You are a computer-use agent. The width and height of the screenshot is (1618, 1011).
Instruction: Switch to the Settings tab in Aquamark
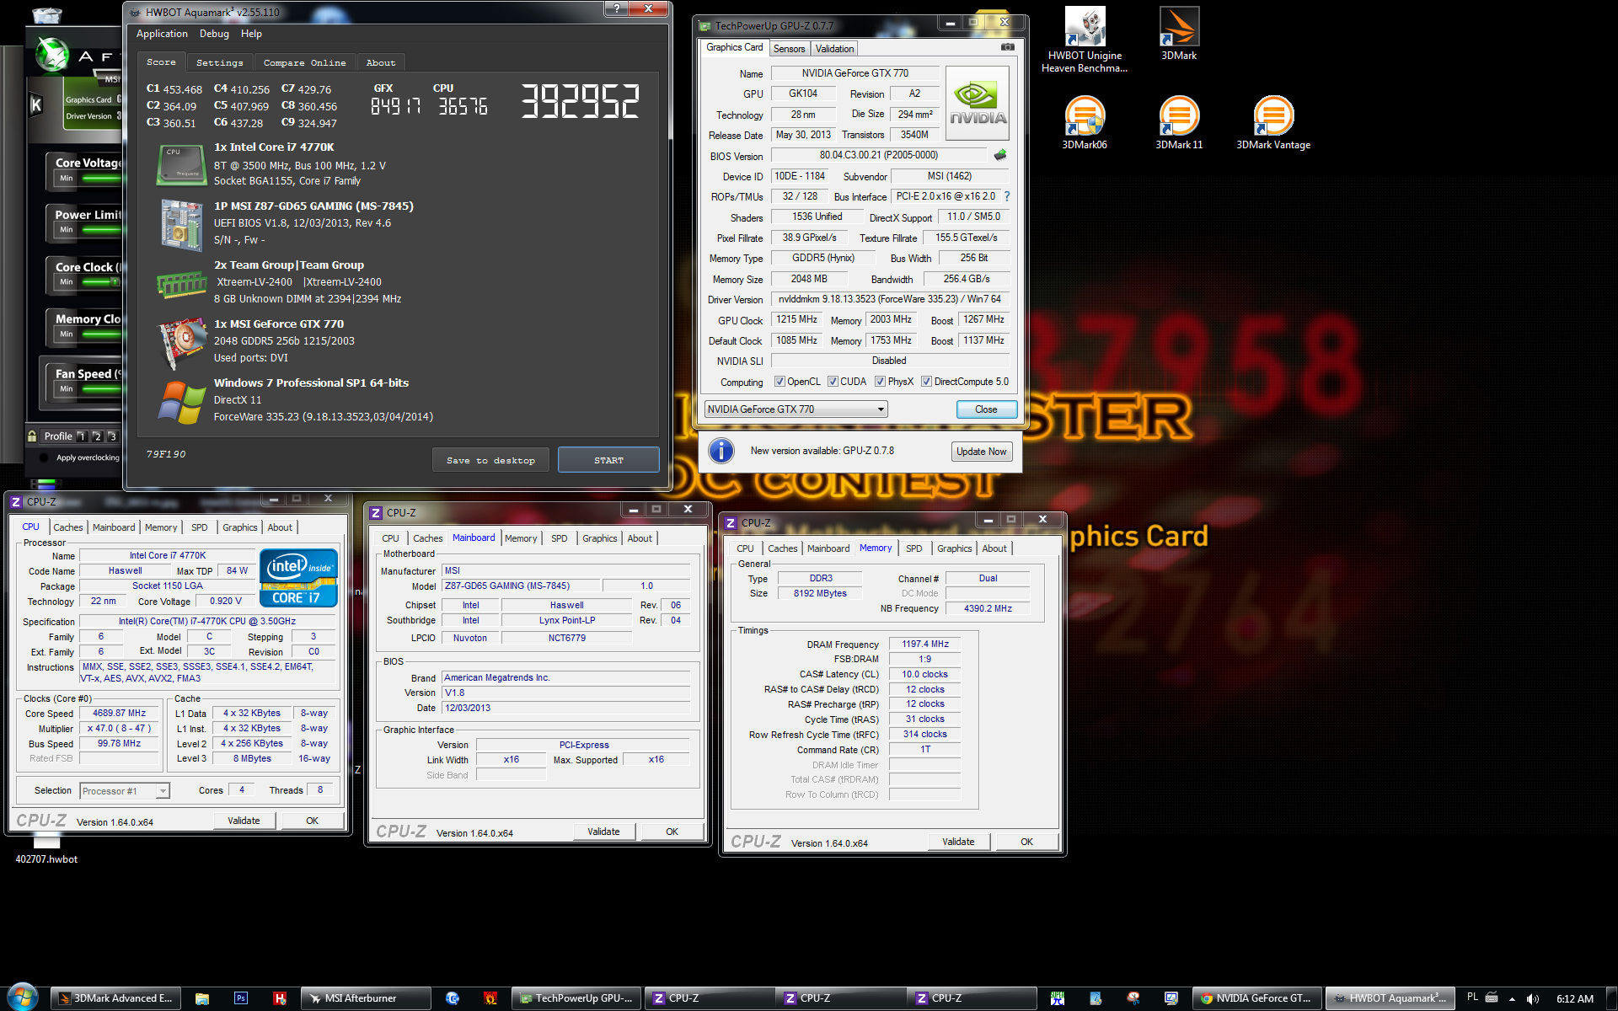tap(219, 63)
